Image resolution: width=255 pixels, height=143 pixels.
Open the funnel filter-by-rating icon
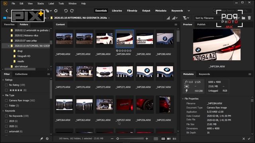(184, 18)
